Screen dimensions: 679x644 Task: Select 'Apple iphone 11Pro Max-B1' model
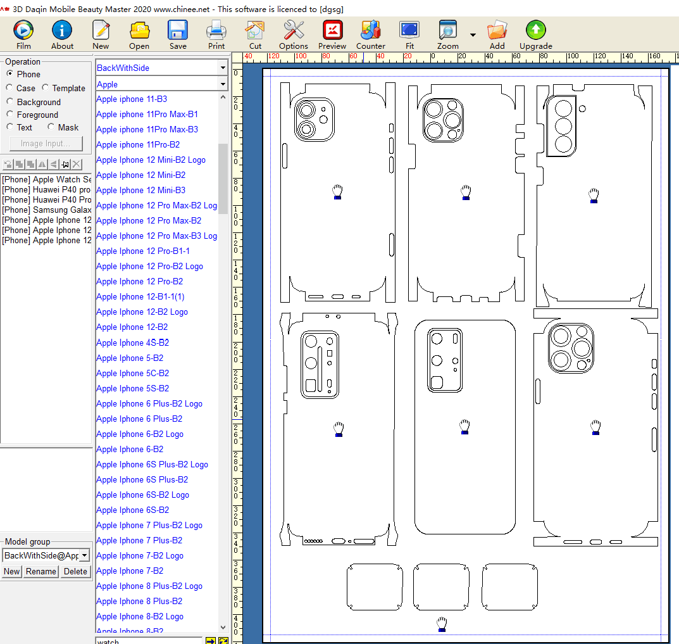pos(147,115)
